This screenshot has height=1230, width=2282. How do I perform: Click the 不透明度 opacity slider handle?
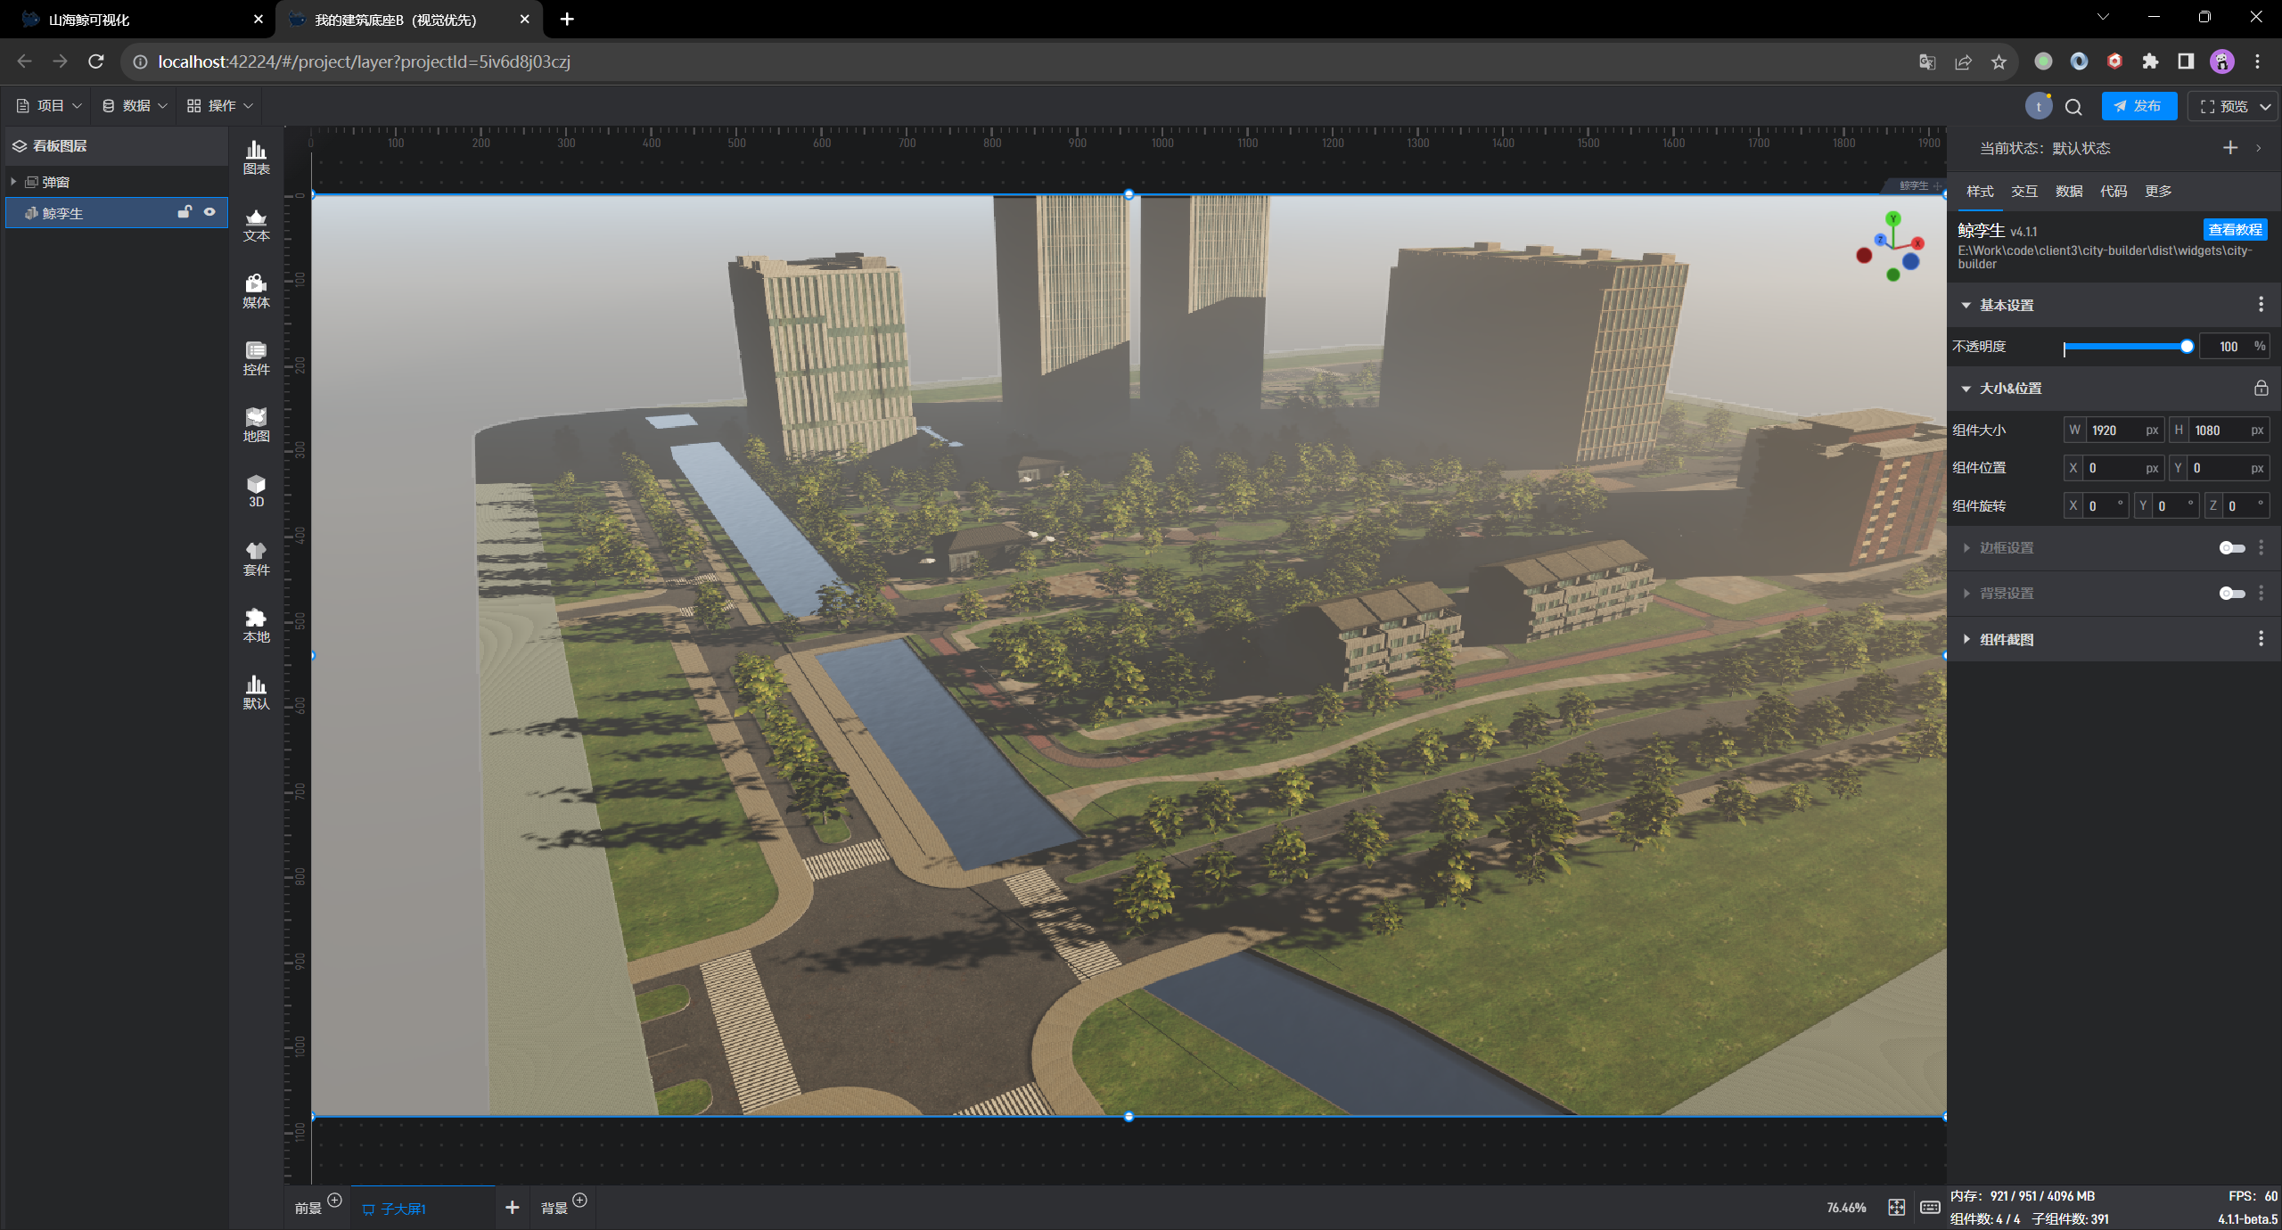(2186, 347)
